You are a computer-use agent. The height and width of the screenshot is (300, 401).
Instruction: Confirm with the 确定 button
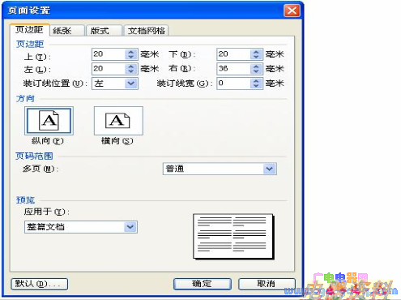pyautogui.click(x=203, y=284)
